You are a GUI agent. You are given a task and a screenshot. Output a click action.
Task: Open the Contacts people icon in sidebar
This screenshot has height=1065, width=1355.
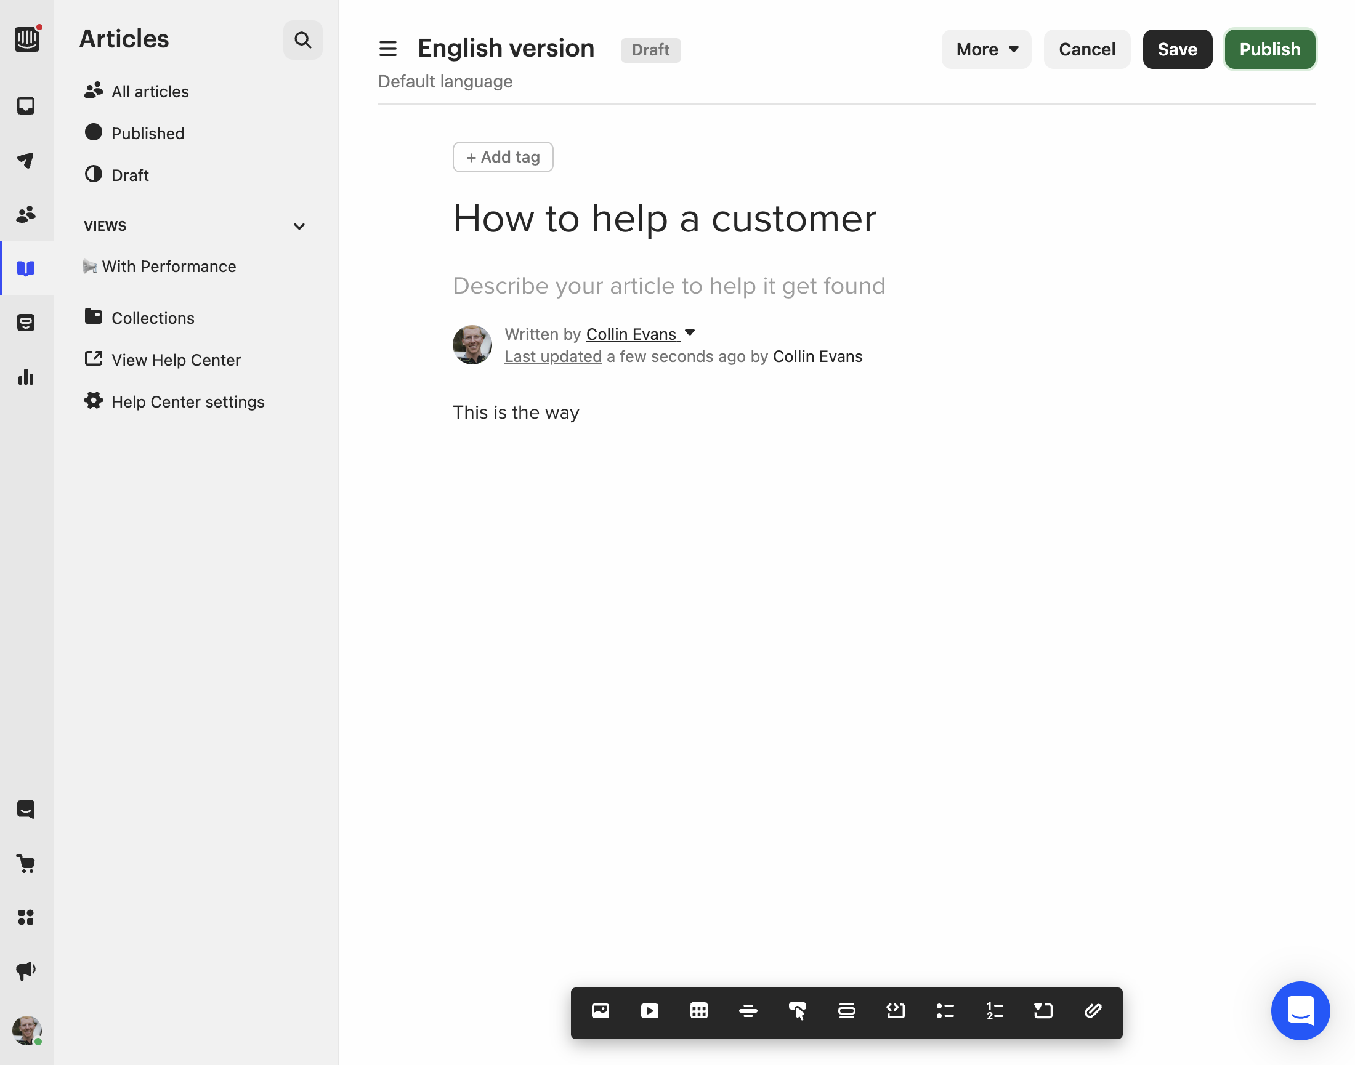(26, 214)
